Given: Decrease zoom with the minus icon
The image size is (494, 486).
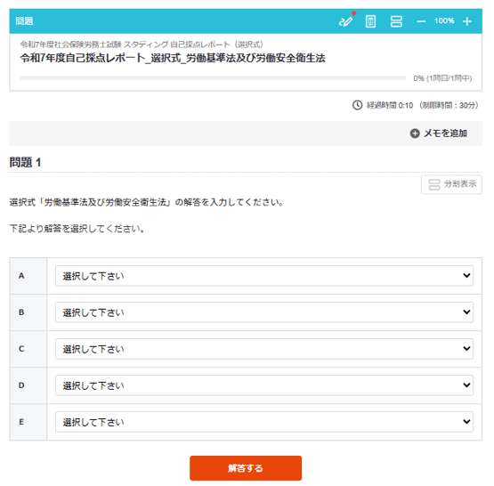Looking at the screenshot, I should pyautogui.click(x=421, y=21).
